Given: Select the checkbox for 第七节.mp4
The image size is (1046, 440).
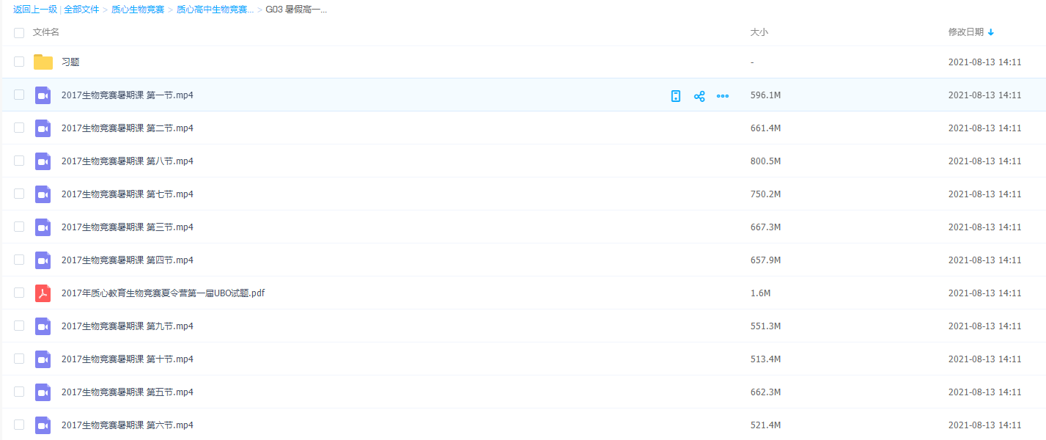Looking at the screenshot, I should (x=19, y=194).
